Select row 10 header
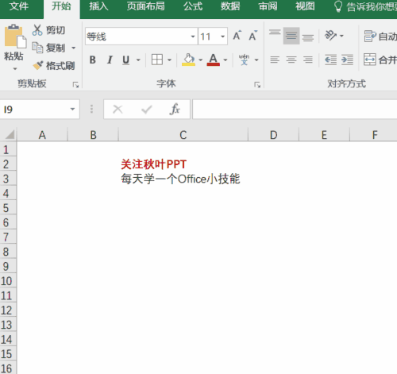The width and height of the screenshot is (397, 374). coord(8,281)
